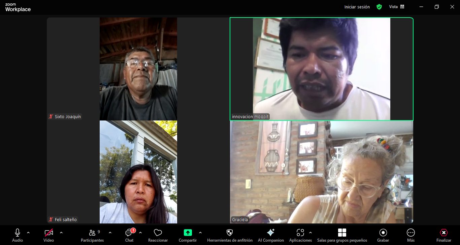Toggle the Vídeo camera on

point(49,233)
